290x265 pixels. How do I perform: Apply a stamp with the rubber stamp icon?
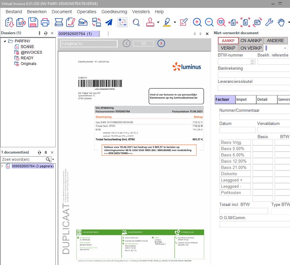(x=150, y=22)
